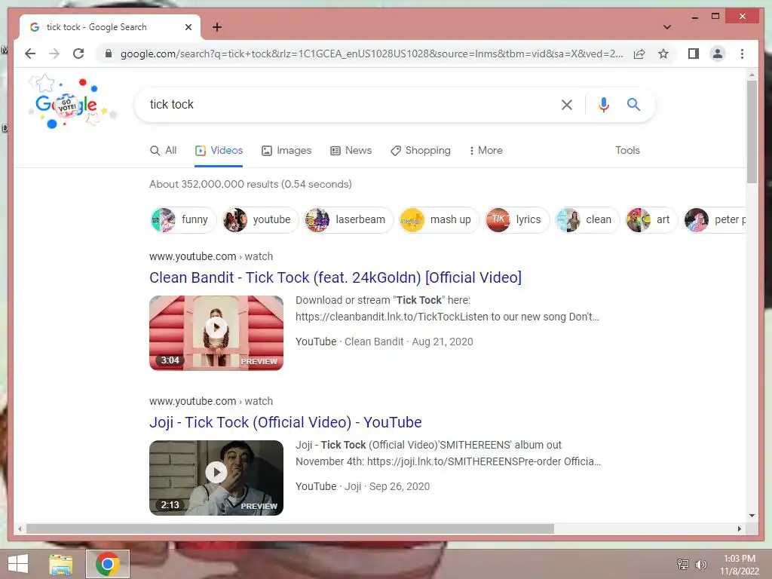This screenshot has width=772, height=579.
Task: Click the scroll down arrow of the page
Action: pyautogui.click(x=752, y=516)
